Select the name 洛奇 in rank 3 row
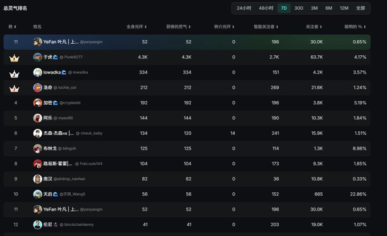 [x=48, y=88]
